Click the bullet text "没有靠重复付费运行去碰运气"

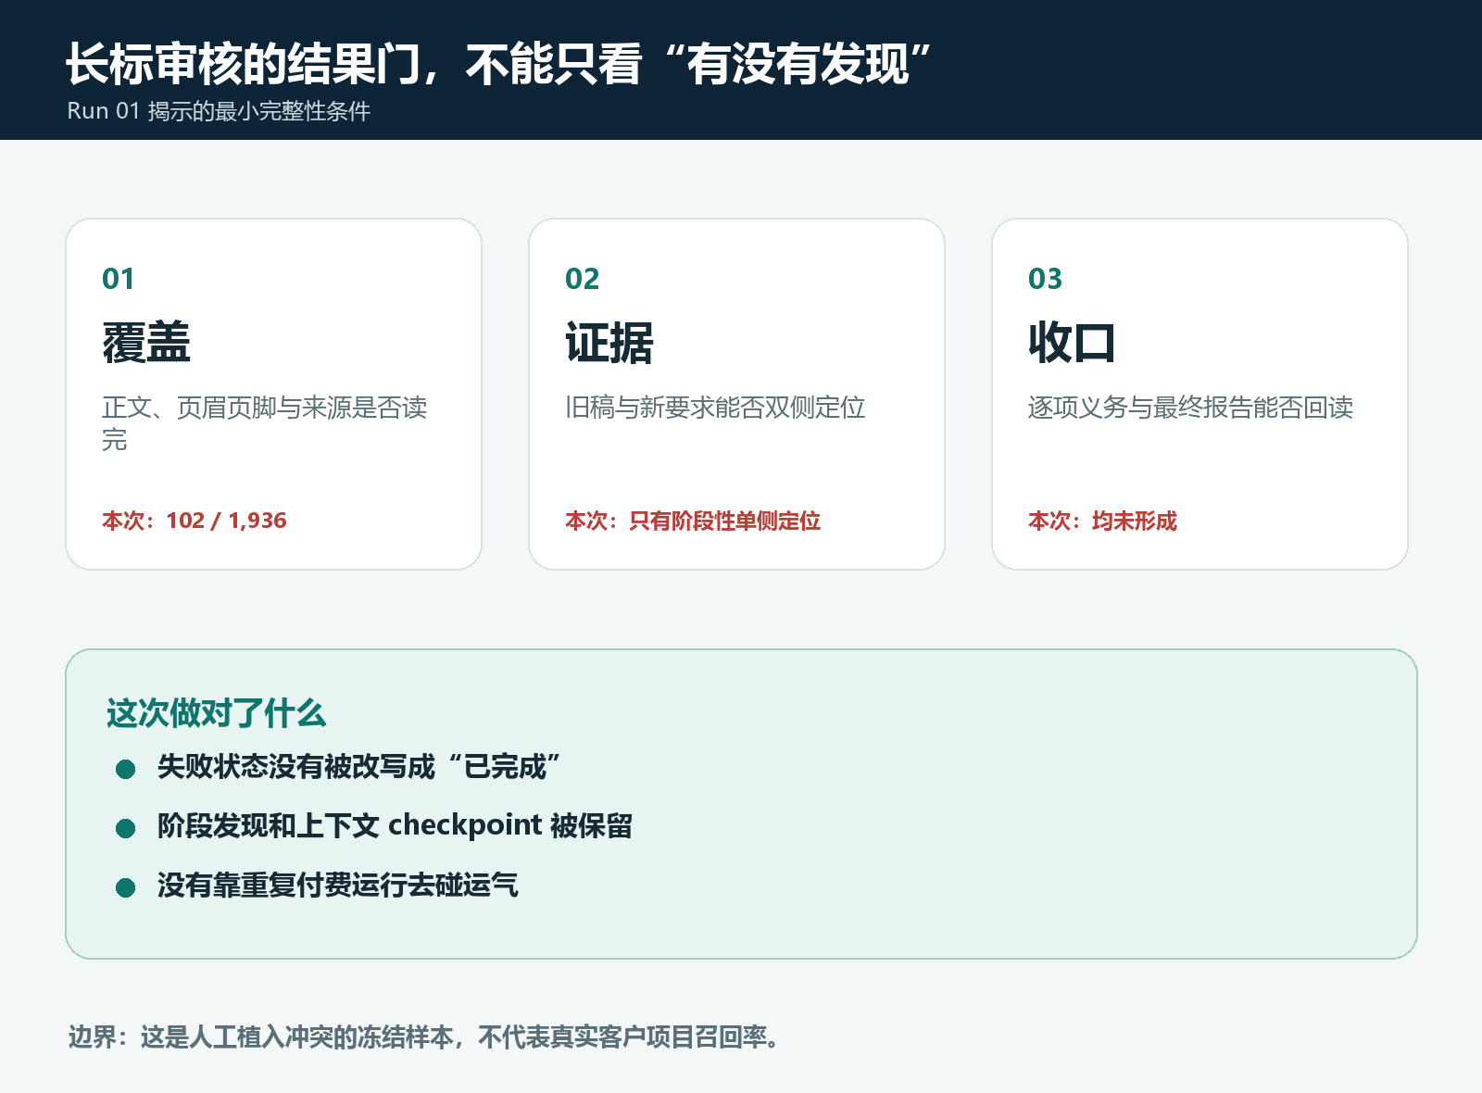pyautogui.click(x=337, y=886)
